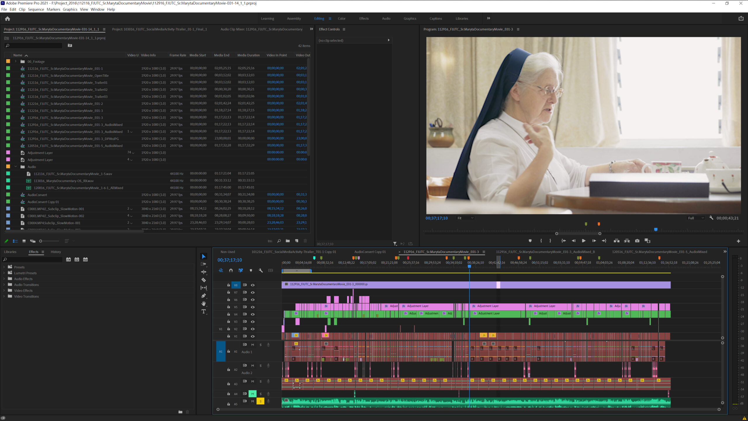
Task: Select the Hand tool
Action: click(204, 303)
